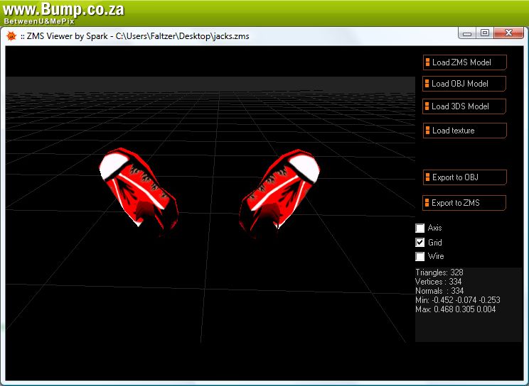Minimize the ZMS Viewer window

467,33
